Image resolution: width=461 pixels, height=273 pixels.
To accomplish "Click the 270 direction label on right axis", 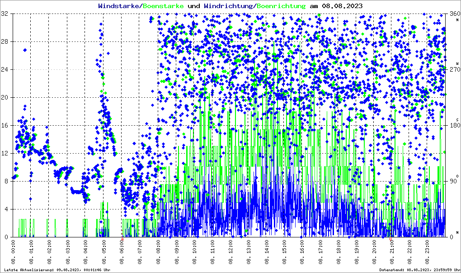I will click(x=453, y=70).
